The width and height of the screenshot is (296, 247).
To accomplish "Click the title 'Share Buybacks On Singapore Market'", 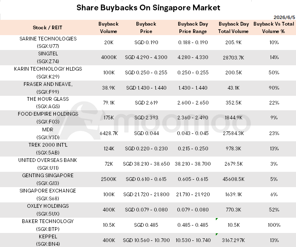I will coord(148,8).
